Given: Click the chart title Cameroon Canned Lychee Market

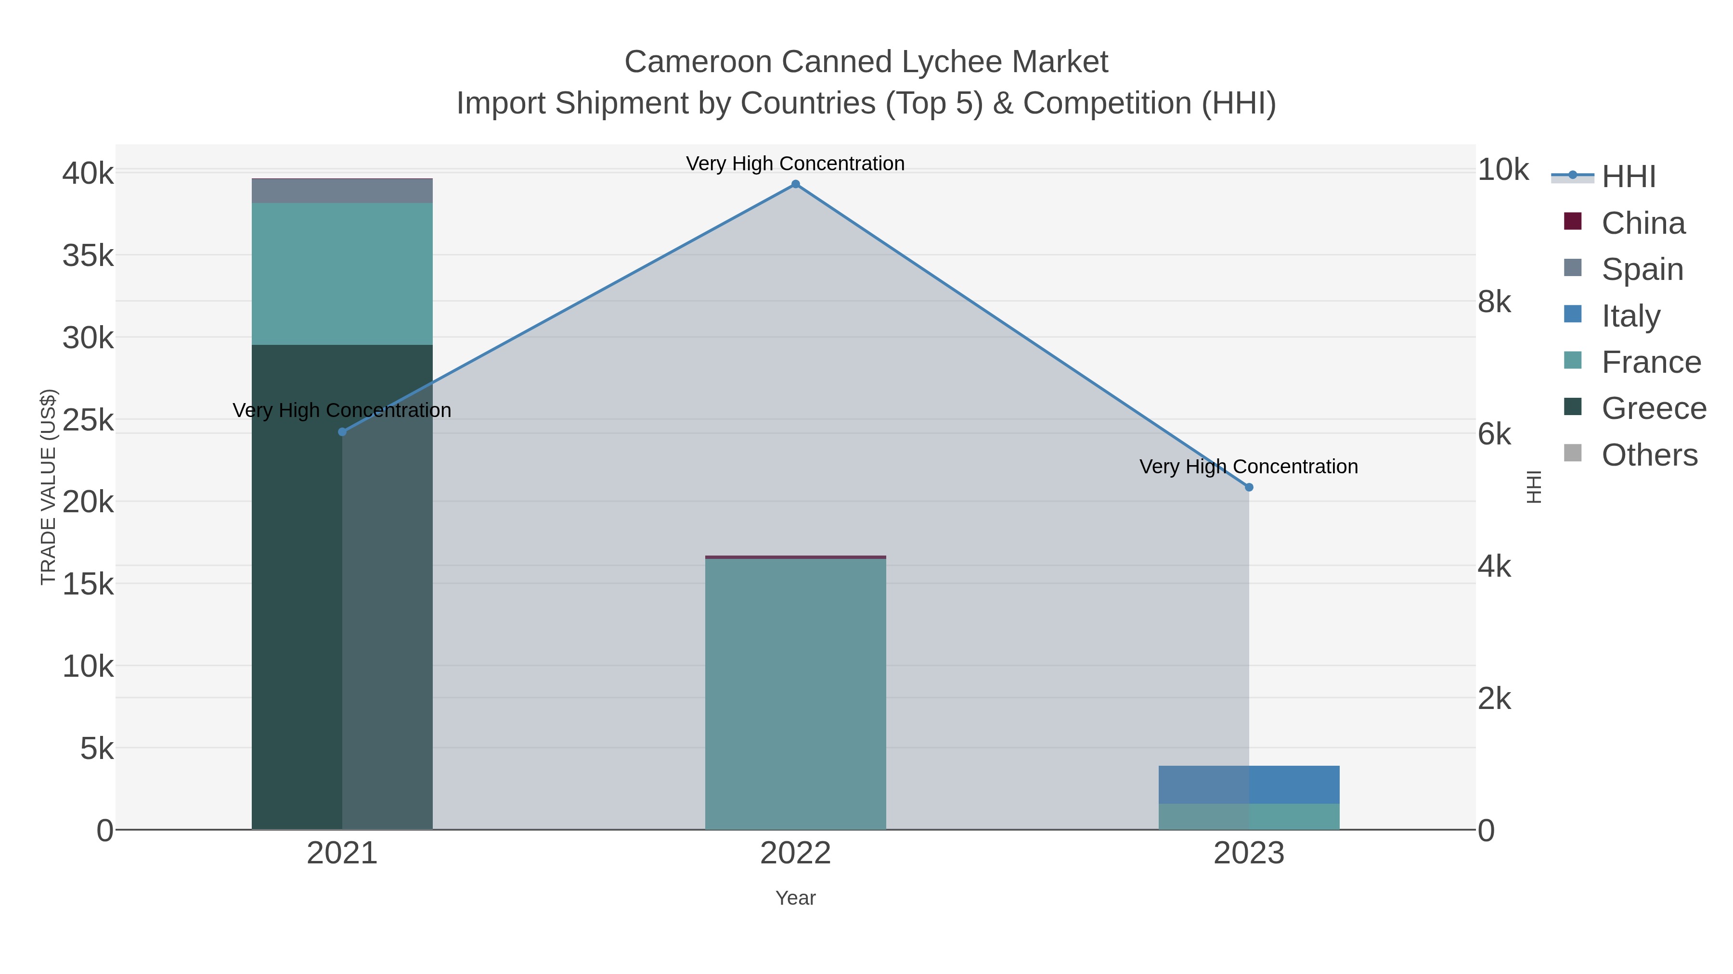Looking at the screenshot, I should pos(866,62).
